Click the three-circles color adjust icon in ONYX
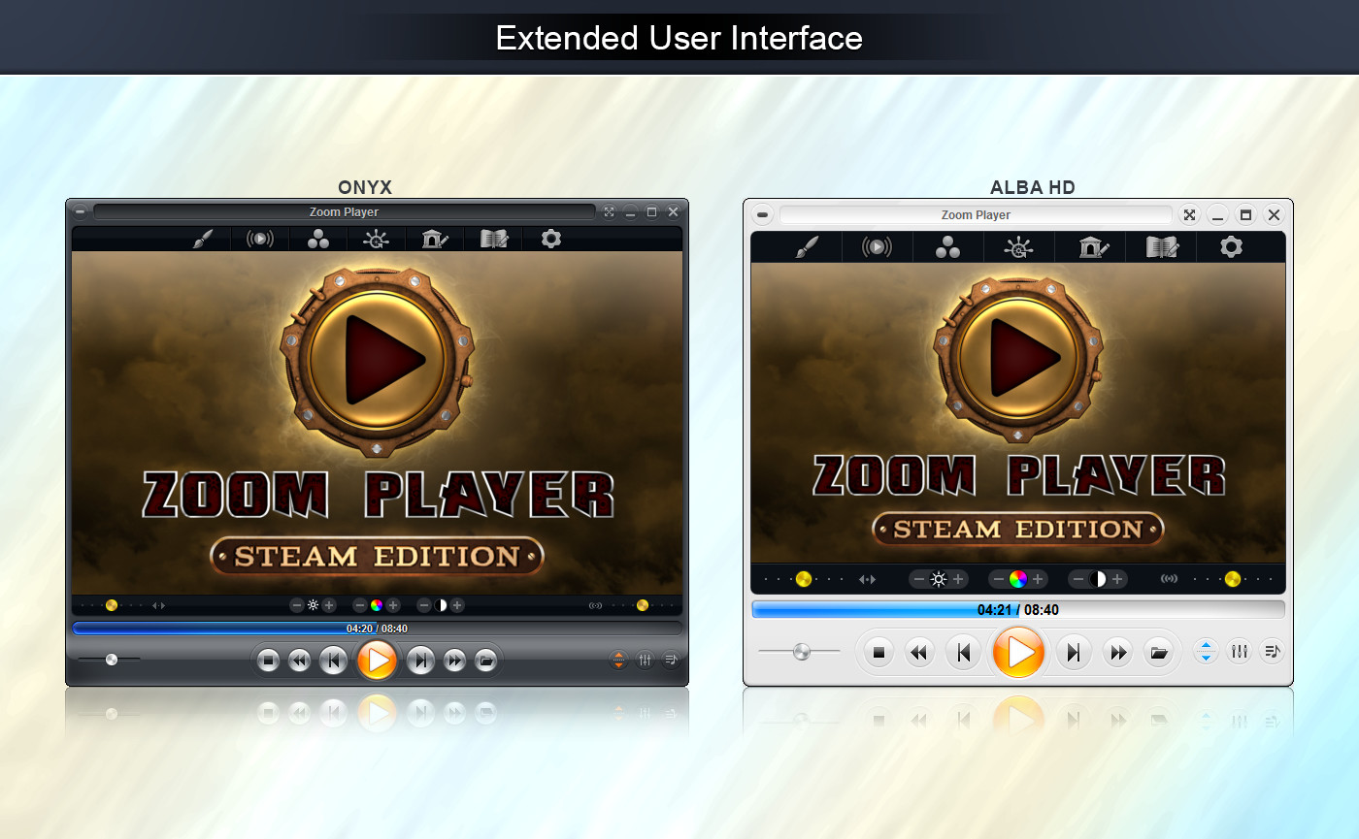The width and height of the screenshot is (1359, 839). (x=318, y=239)
